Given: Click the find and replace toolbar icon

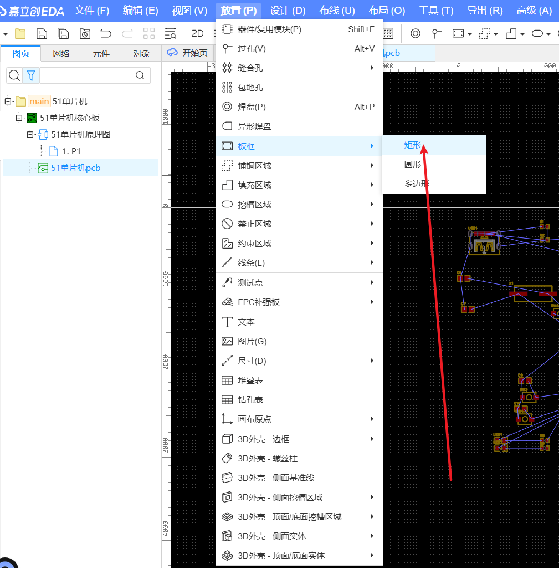Looking at the screenshot, I should (x=171, y=34).
